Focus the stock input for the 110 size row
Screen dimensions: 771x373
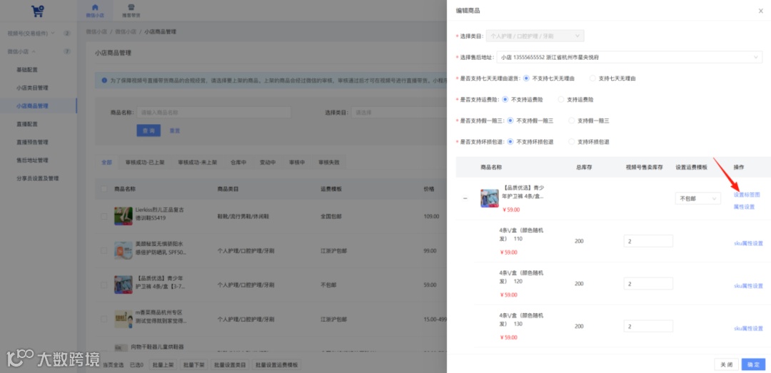point(648,241)
